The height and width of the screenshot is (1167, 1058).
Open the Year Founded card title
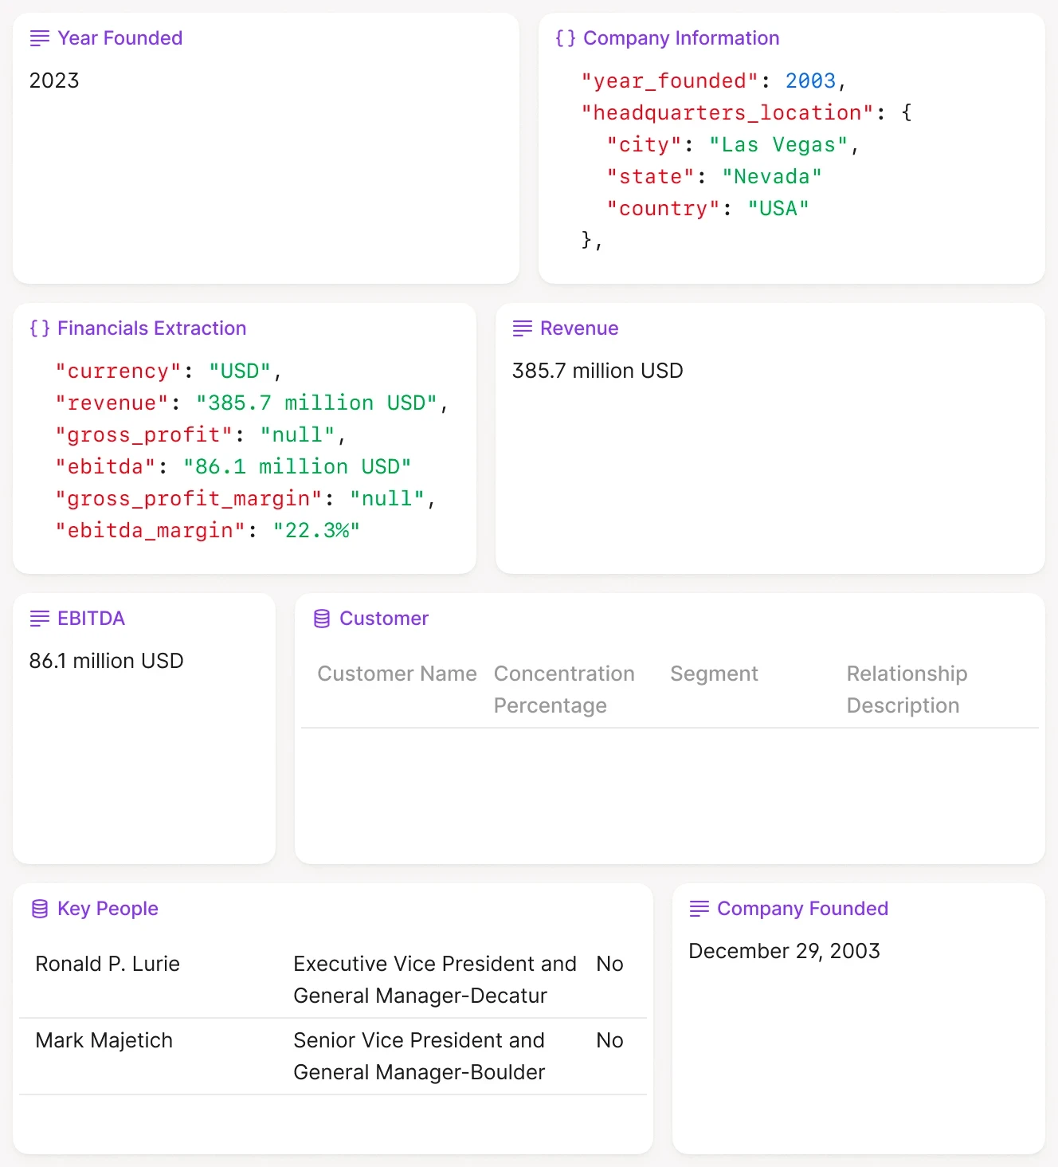coord(120,38)
